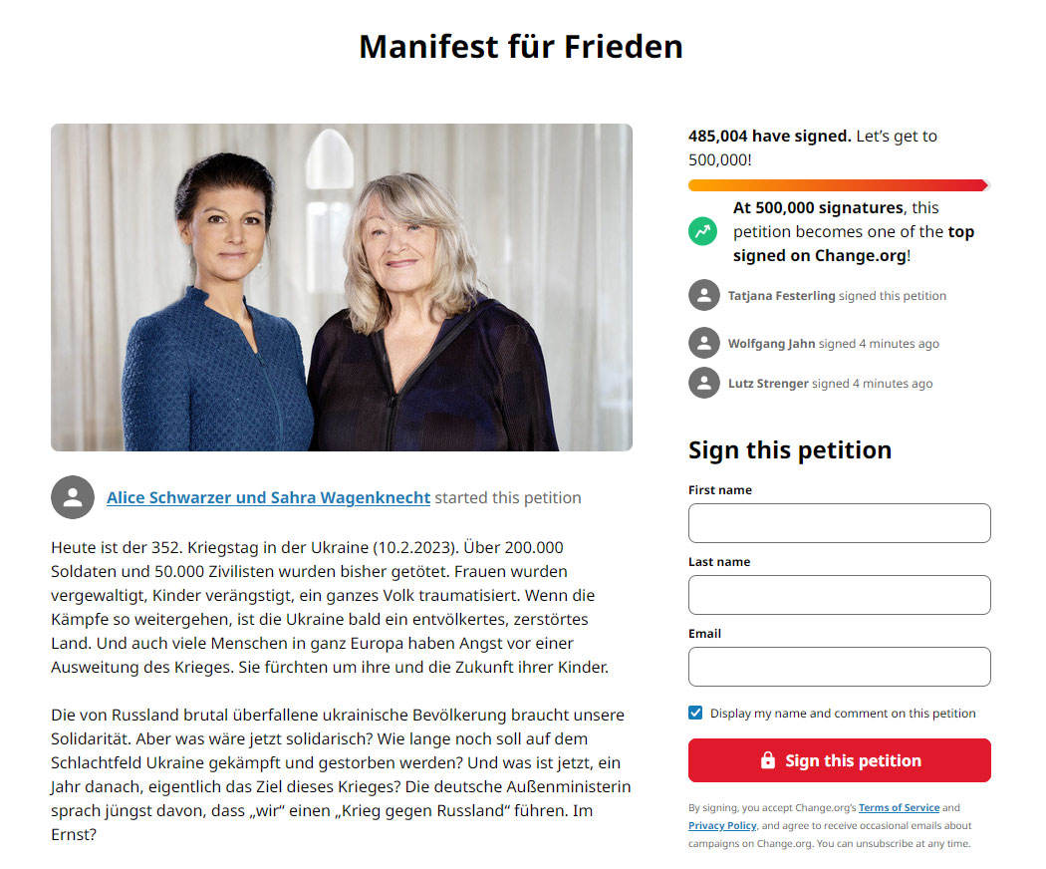The height and width of the screenshot is (869, 1046).
Task: Click the red Sign this petition button
Action: click(x=839, y=760)
